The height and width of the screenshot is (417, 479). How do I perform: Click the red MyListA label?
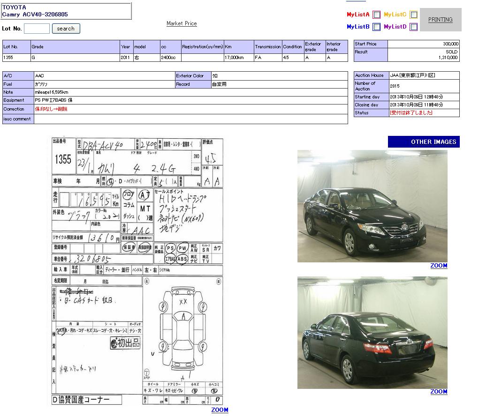[x=358, y=15]
